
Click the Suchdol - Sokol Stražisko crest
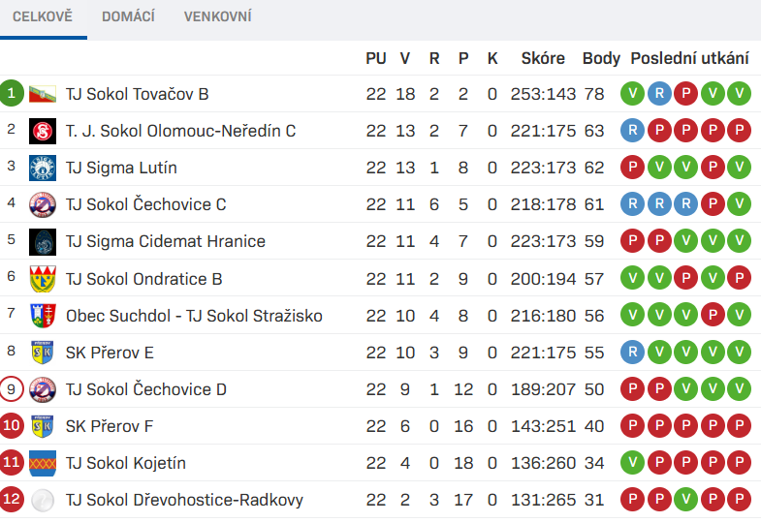tap(43, 316)
